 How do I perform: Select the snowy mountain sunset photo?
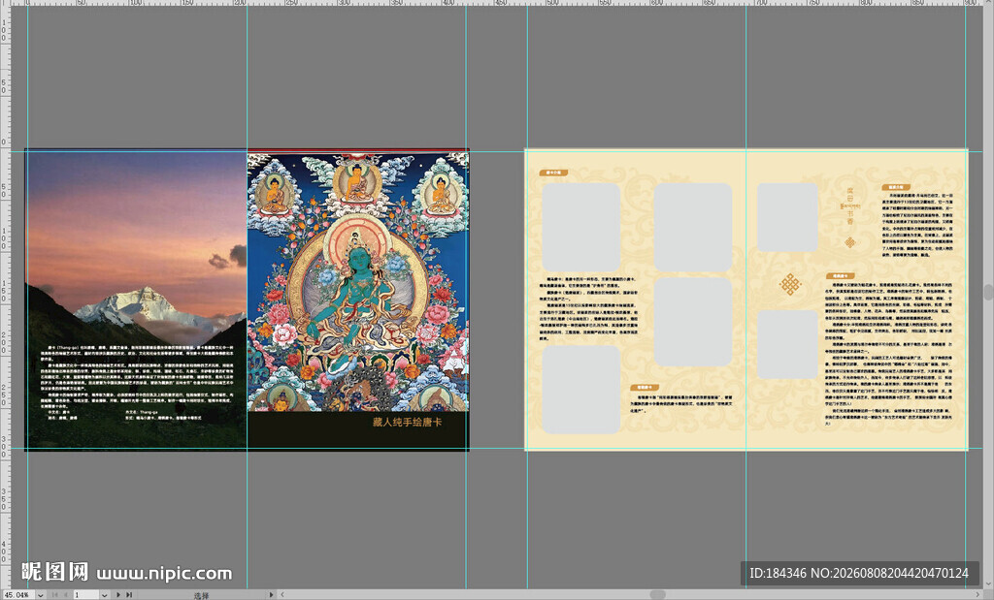point(136,300)
